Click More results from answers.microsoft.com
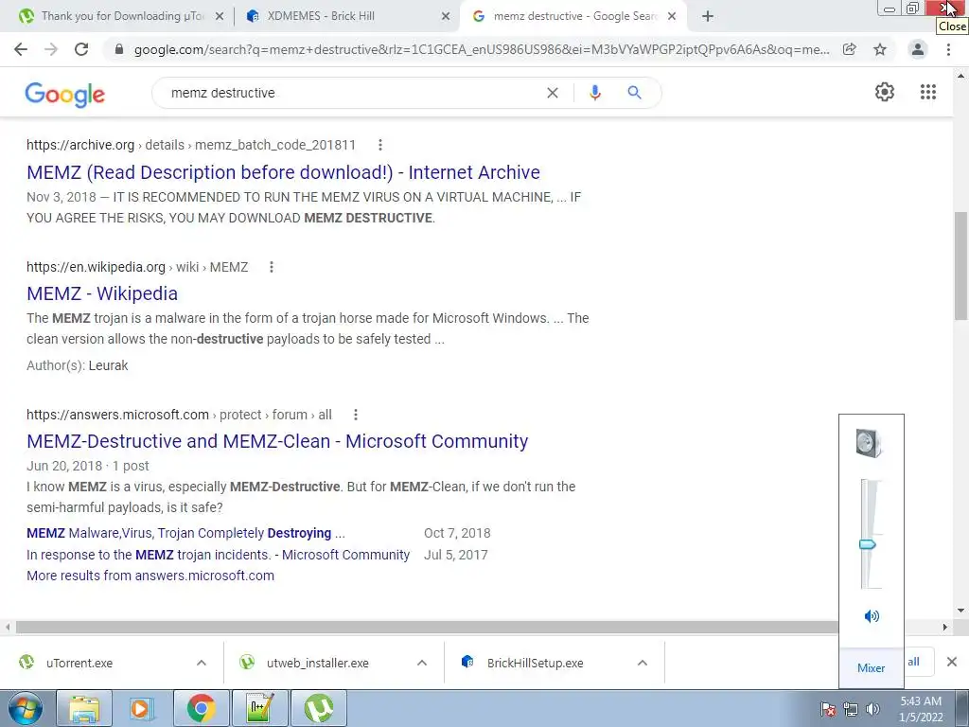This screenshot has width=969, height=727. [150, 576]
